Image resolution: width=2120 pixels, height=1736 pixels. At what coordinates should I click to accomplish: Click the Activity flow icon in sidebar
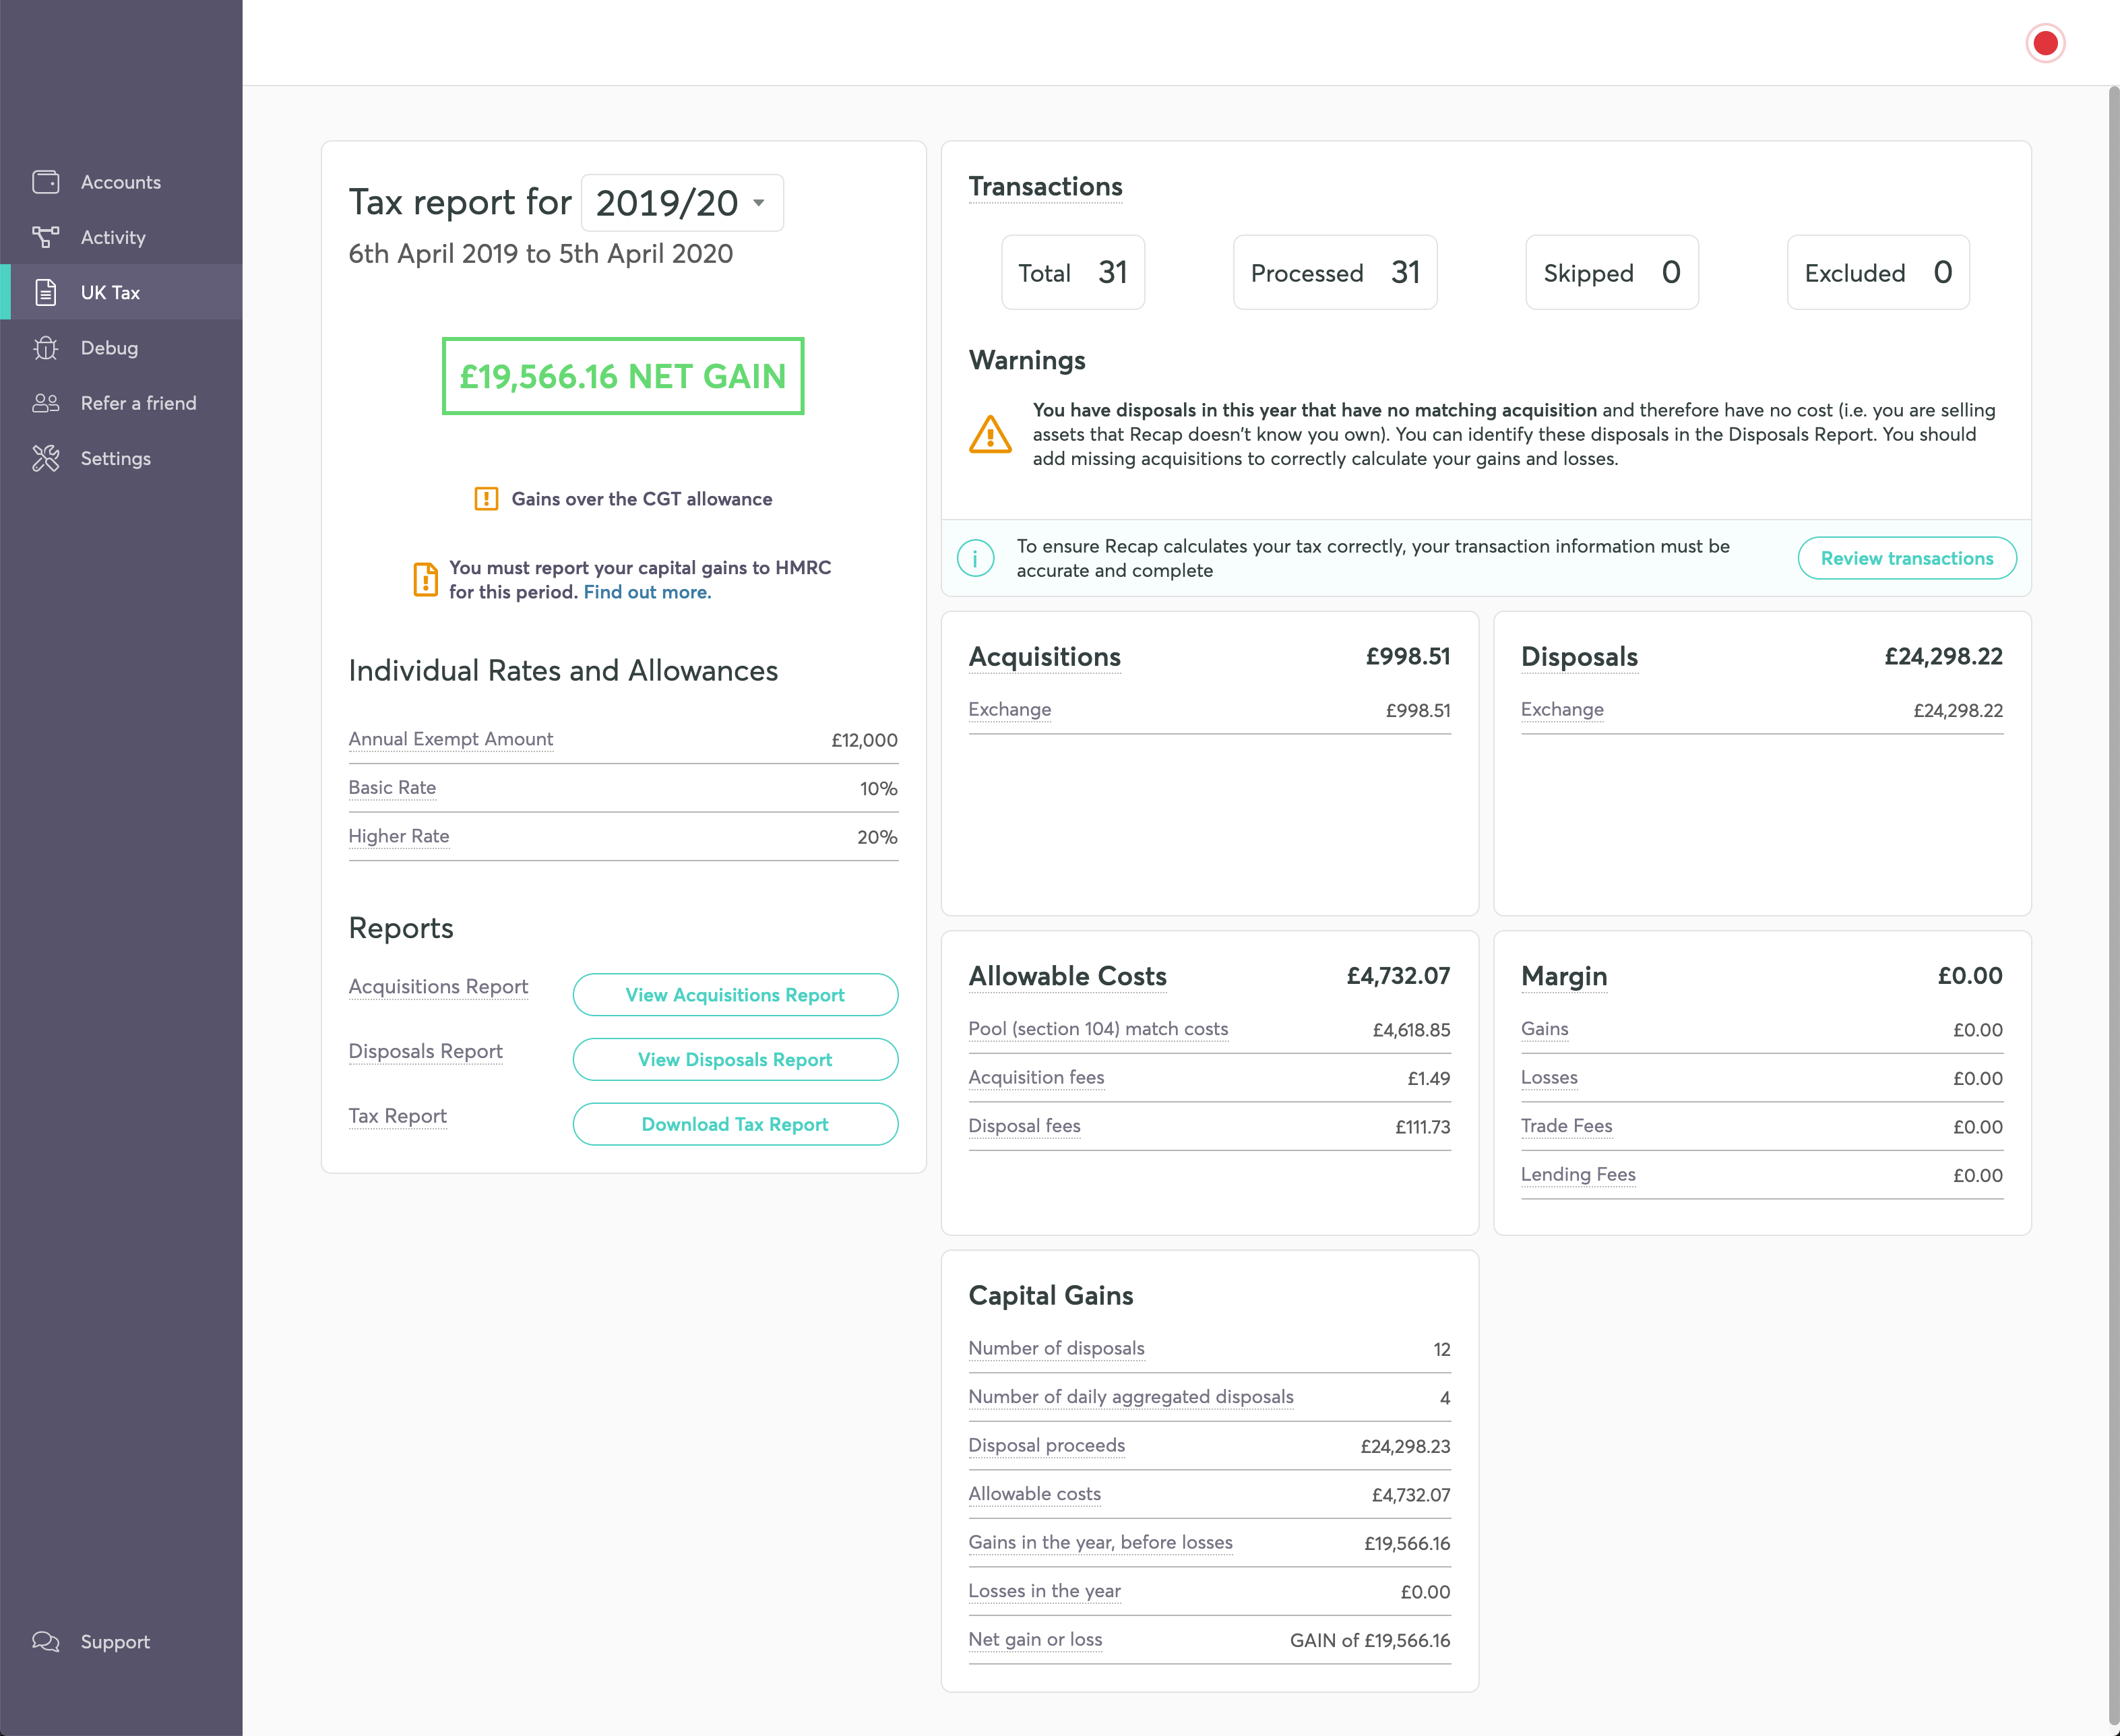click(x=46, y=237)
